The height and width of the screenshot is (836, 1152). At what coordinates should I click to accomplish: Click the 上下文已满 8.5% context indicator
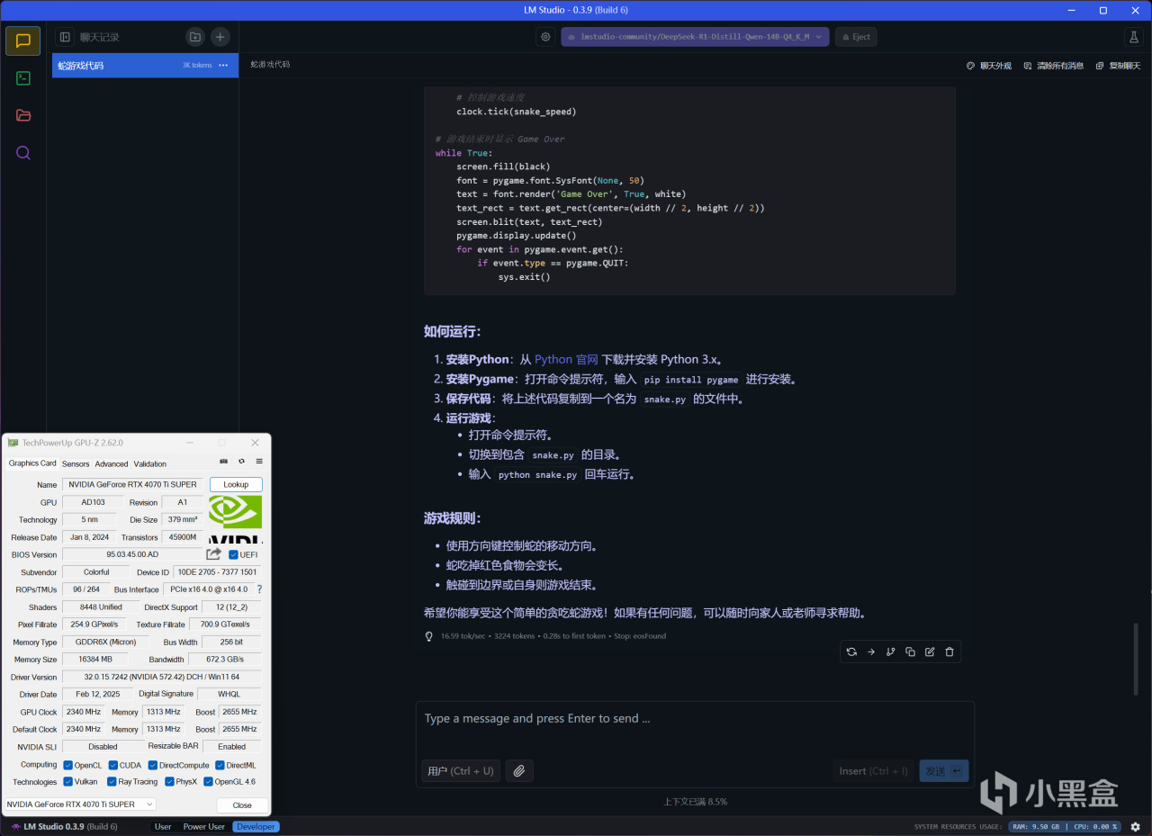point(695,801)
